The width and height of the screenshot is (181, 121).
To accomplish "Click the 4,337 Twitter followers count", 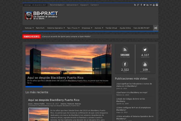I will coord(145,55).
